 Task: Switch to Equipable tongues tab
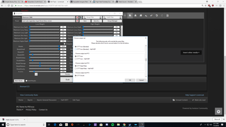pos(81,2)
